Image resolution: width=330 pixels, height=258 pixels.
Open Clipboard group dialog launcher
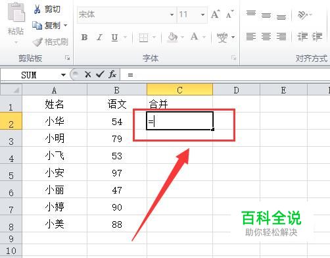(x=67, y=58)
